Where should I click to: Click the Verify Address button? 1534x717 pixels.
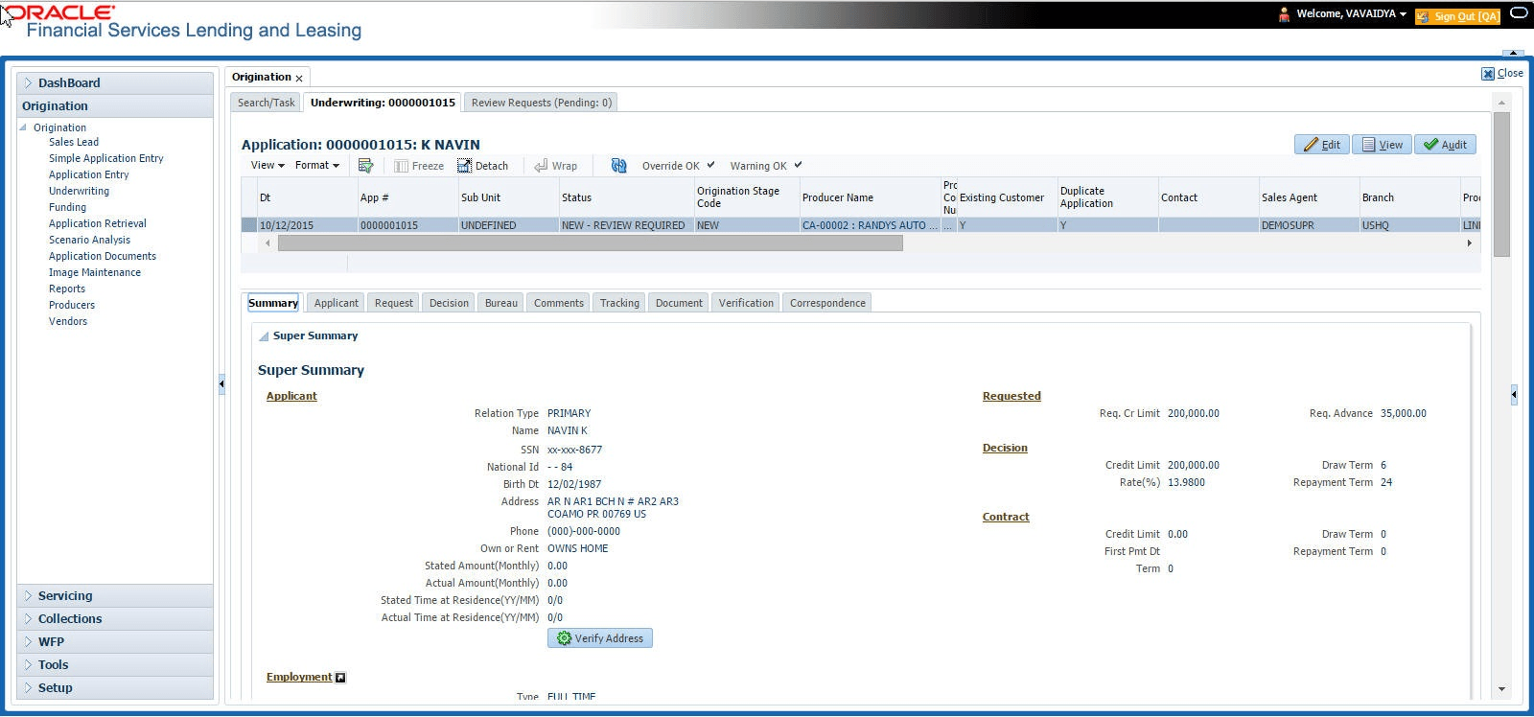[x=600, y=638]
